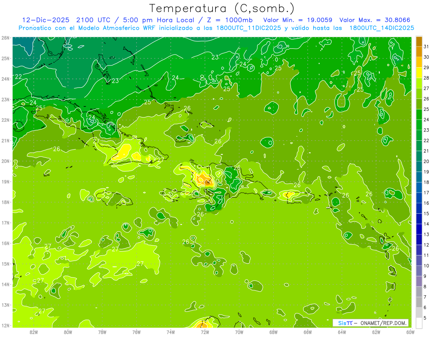The width and height of the screenshot is (436, 337).
Task: Click the 12N latitude axis label
Action: coord(5,325)
